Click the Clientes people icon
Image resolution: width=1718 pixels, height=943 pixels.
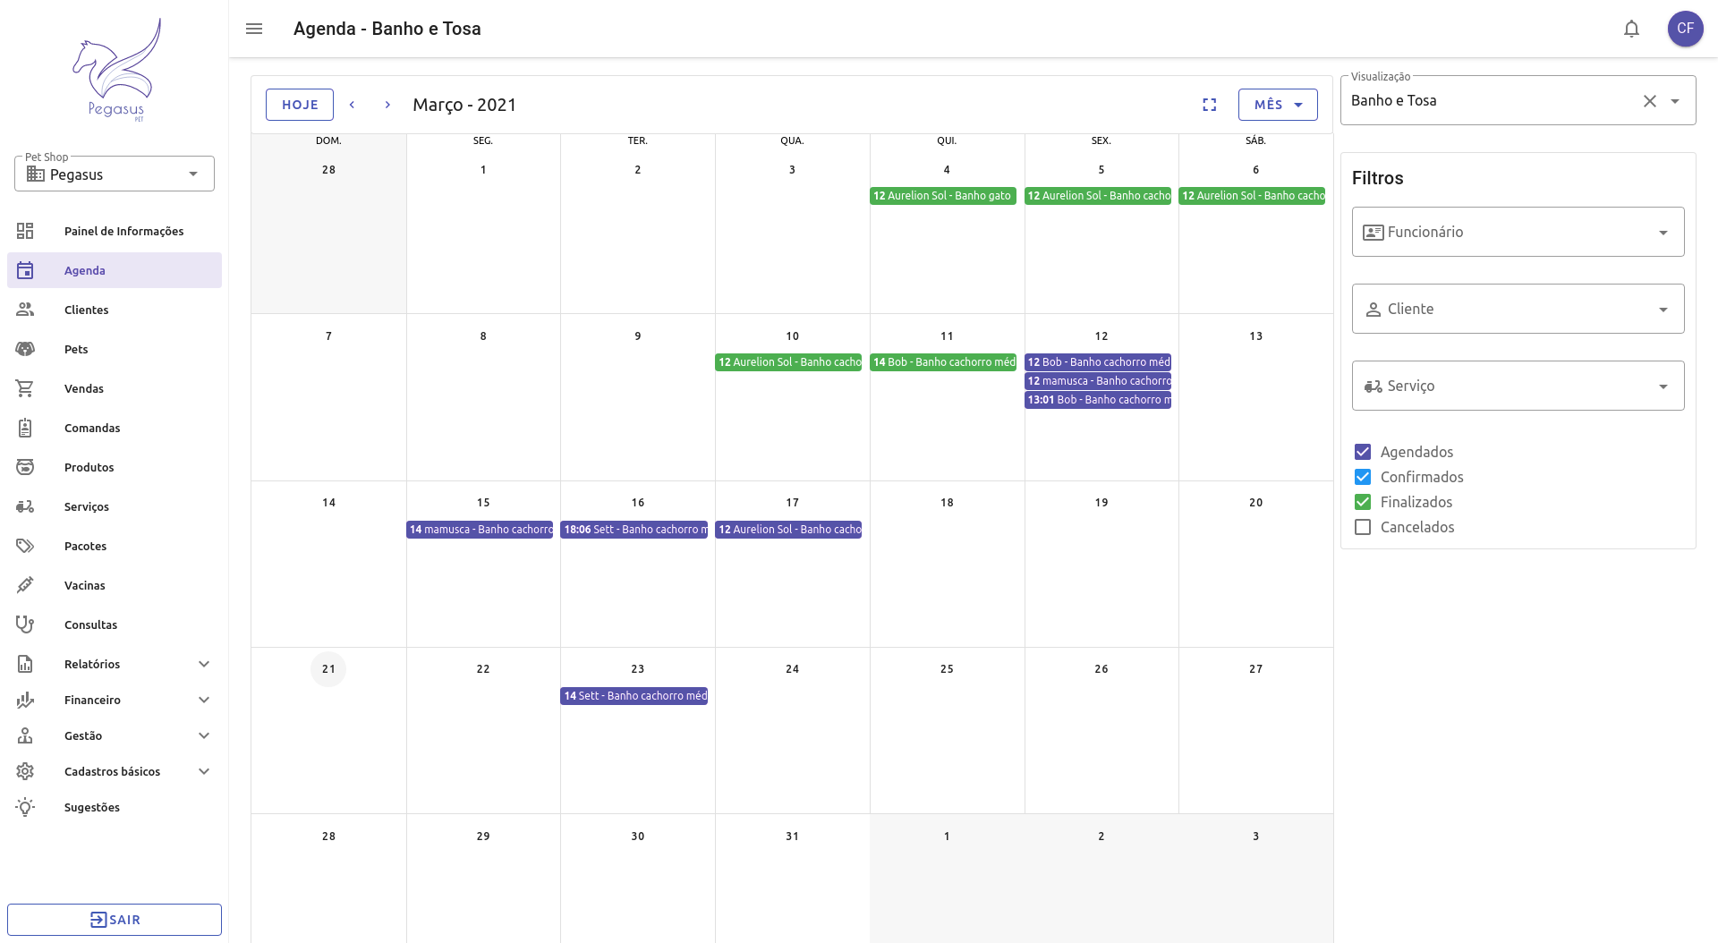[25, 310]
